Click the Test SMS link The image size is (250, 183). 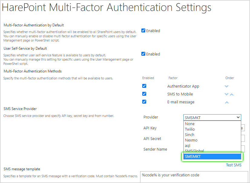[x=234, y=165]
